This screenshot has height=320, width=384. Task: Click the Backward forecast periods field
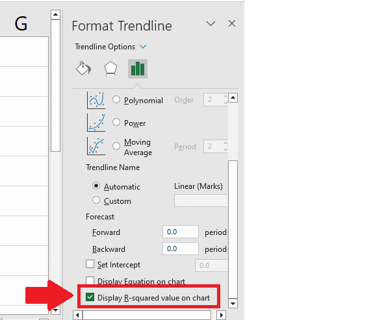[181, 249]
